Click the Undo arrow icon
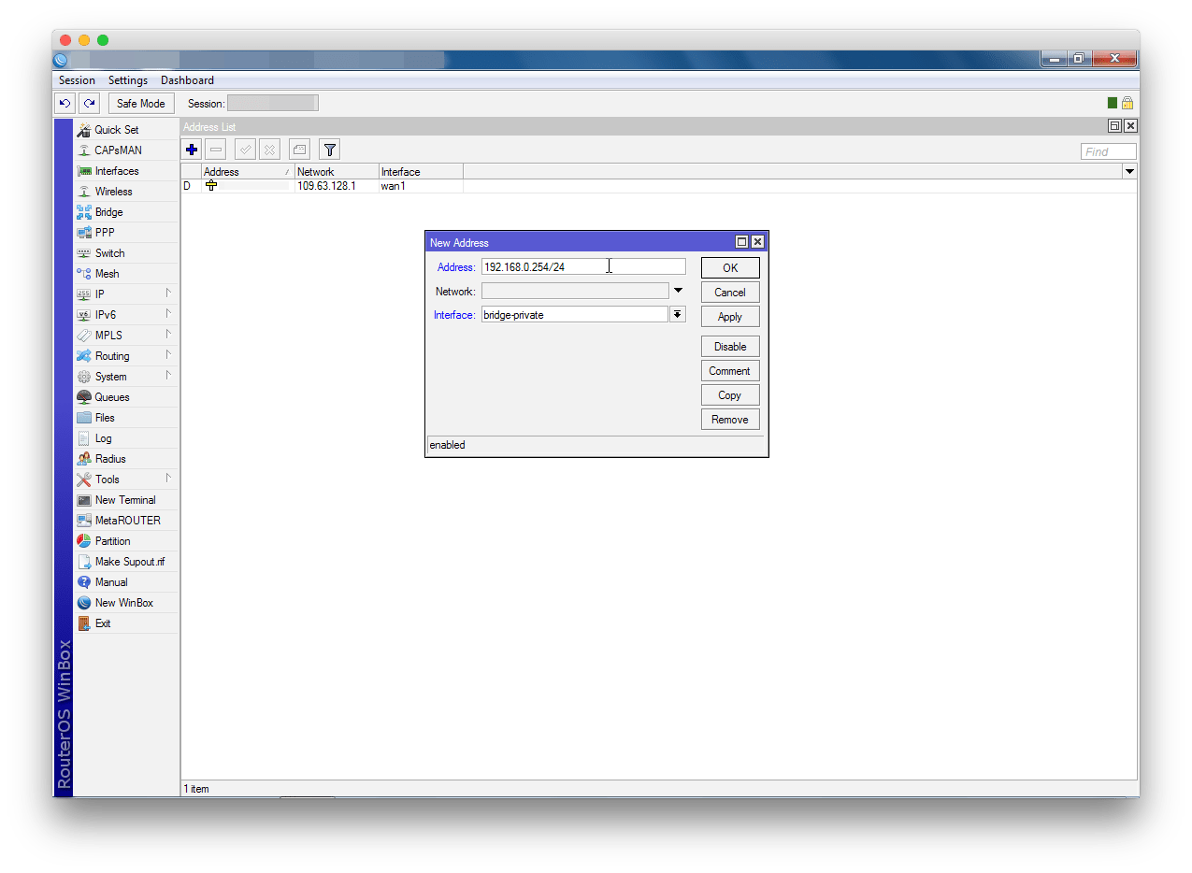 click(65, 104)
